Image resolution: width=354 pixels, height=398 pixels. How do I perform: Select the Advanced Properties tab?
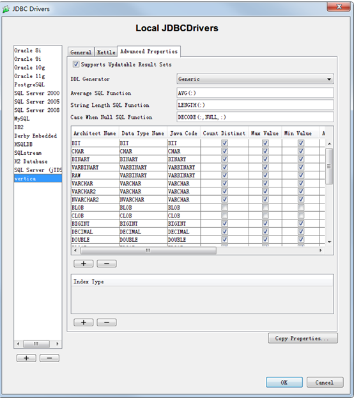coord(149,52)
